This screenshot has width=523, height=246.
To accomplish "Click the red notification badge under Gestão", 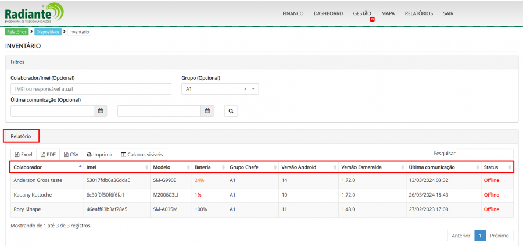I will point(372,19).
